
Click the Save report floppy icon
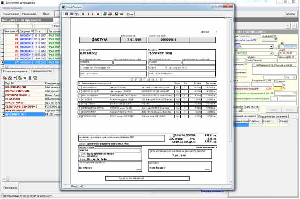[x=116, y=15]
